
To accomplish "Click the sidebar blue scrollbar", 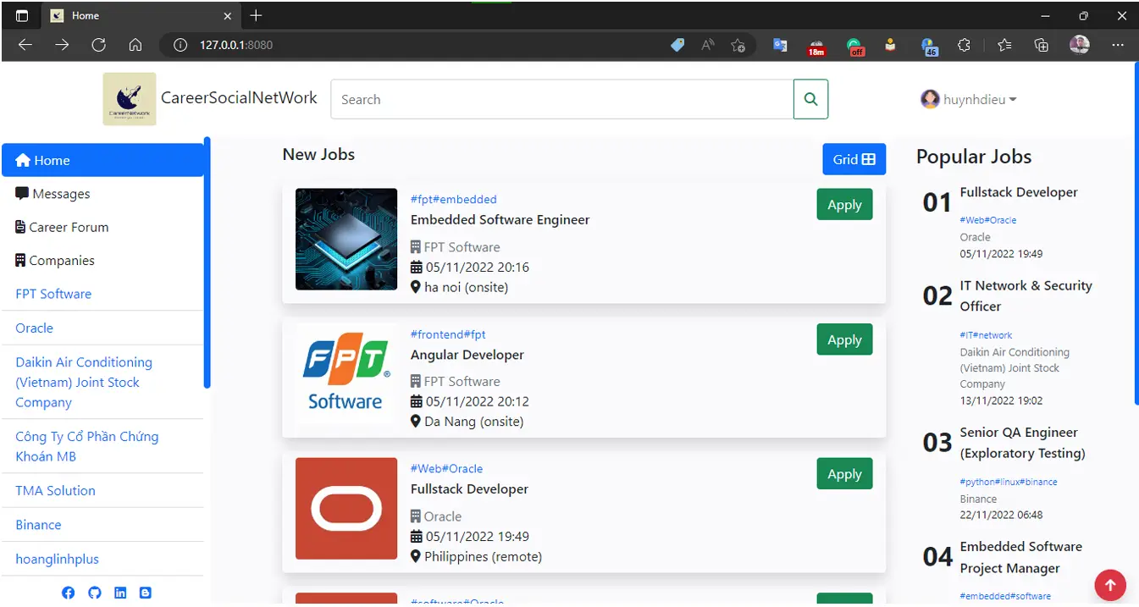I will point(207,262).
